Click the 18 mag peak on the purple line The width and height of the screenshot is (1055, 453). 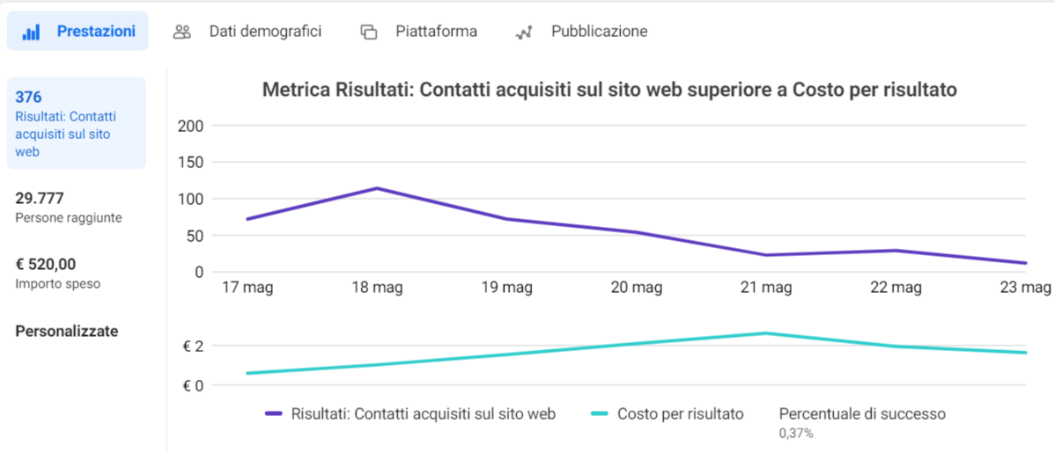tap(377, 188)
